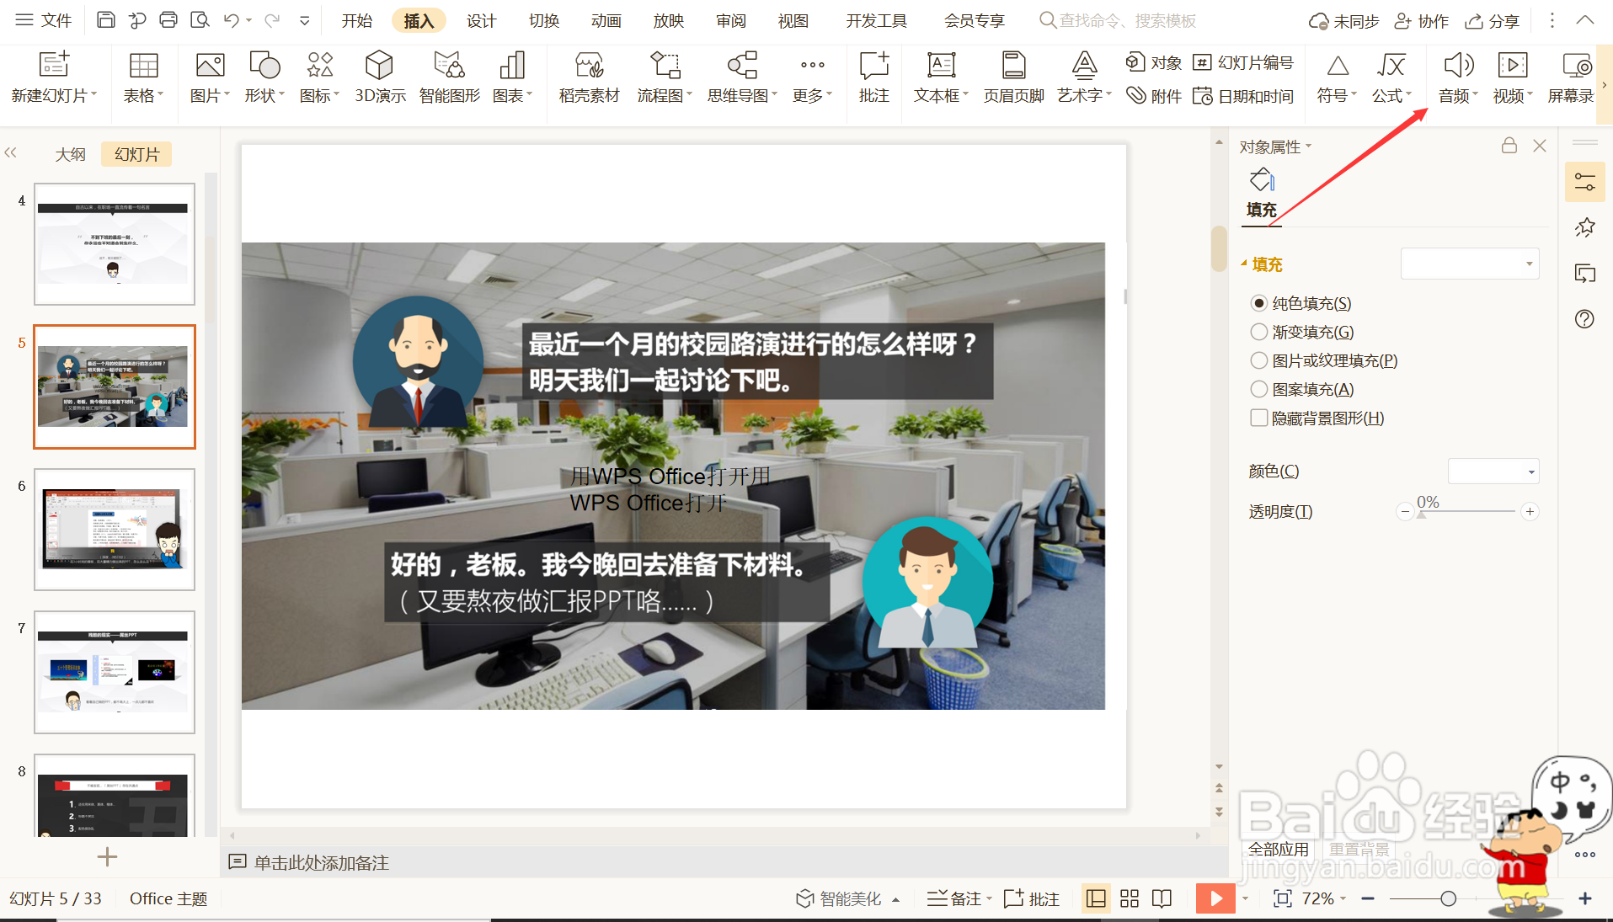The width and height of the screenshot is (1613, 922).
Task: Click the transparency (透明度) slider track
Action: tap(1467, 511)
